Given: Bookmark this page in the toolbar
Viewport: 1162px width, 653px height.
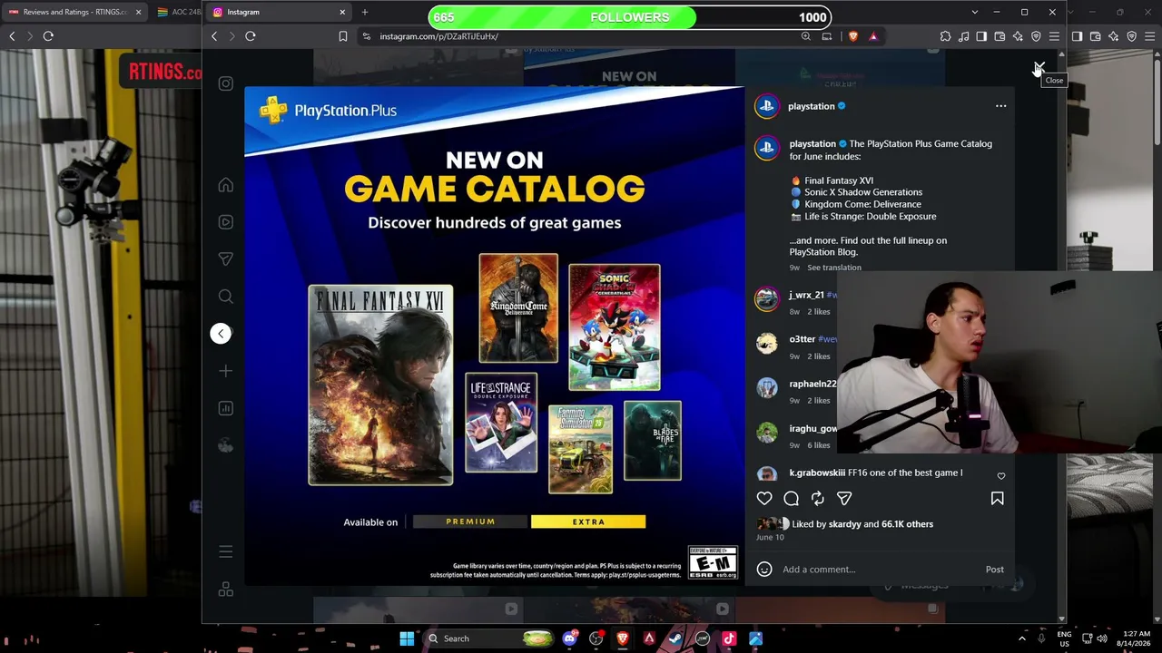Looking at the screenshot, I should [342, 36].
